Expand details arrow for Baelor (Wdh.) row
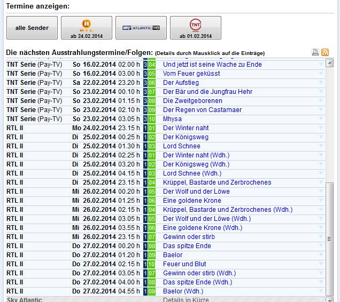The image size is (340, 302). 321,291
